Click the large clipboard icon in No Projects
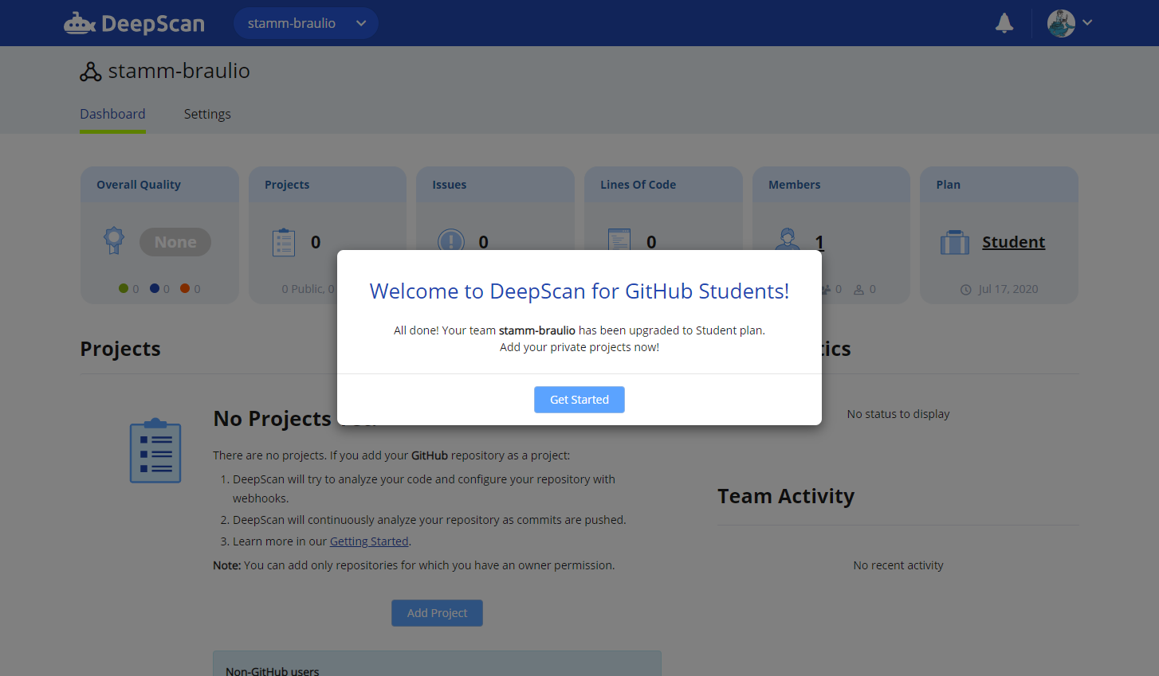 pos(155,451)
